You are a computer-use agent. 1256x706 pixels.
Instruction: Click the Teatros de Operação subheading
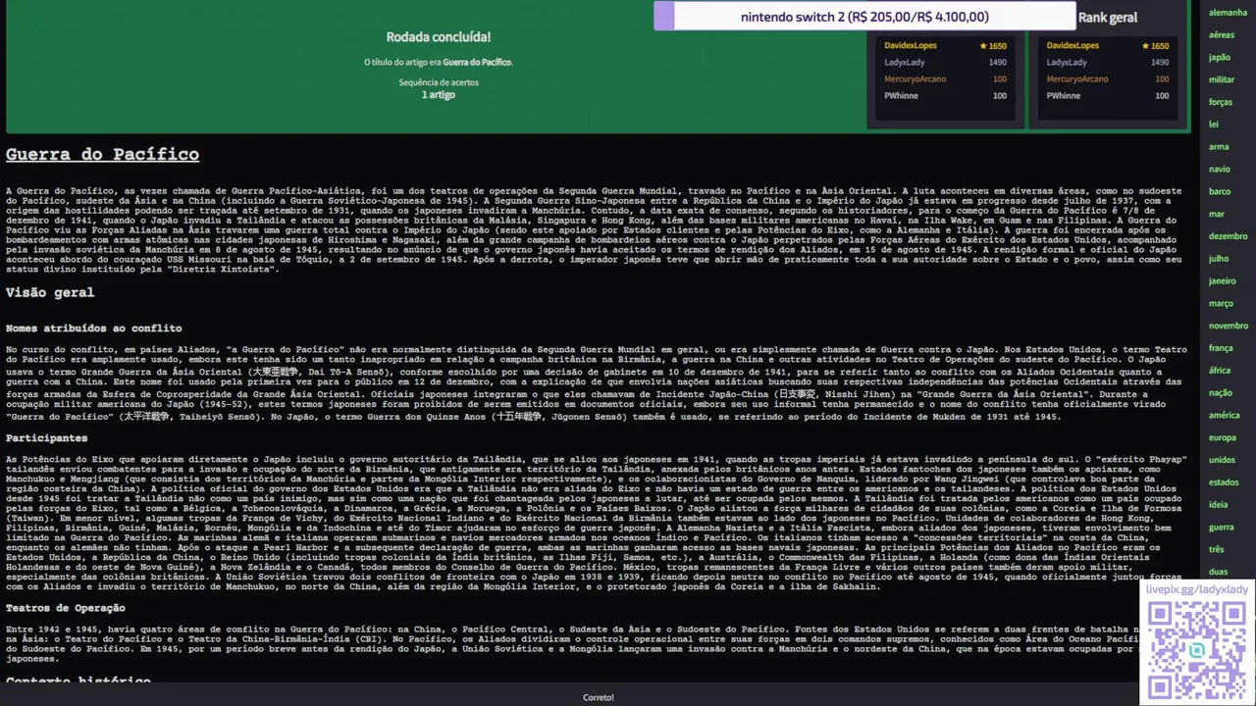pos(66,609)
